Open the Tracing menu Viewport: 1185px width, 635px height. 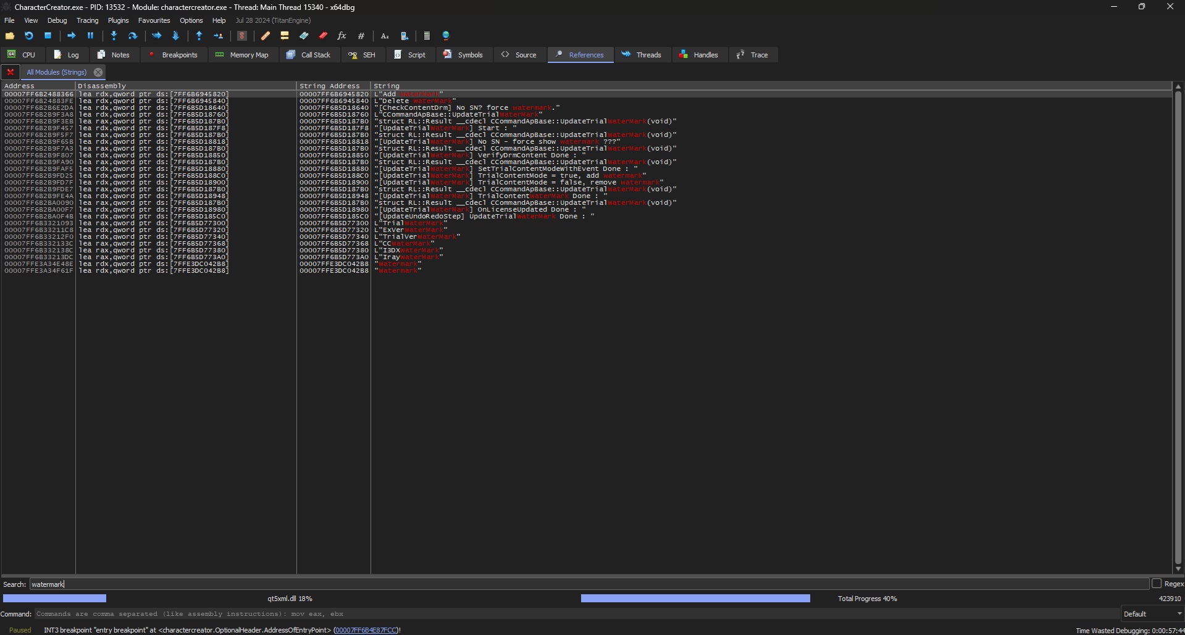[x=87, y=20]
